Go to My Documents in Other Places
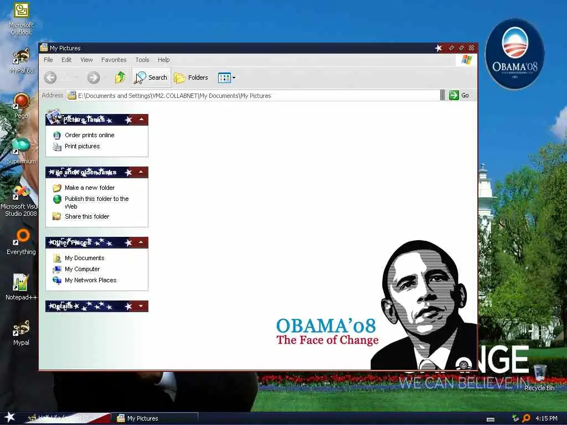Screen dimensions: 567x425 tap(84, 258)
